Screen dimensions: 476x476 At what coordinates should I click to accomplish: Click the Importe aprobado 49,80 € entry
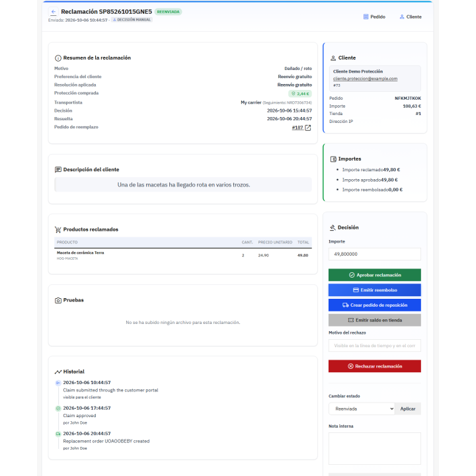[370, 180]
